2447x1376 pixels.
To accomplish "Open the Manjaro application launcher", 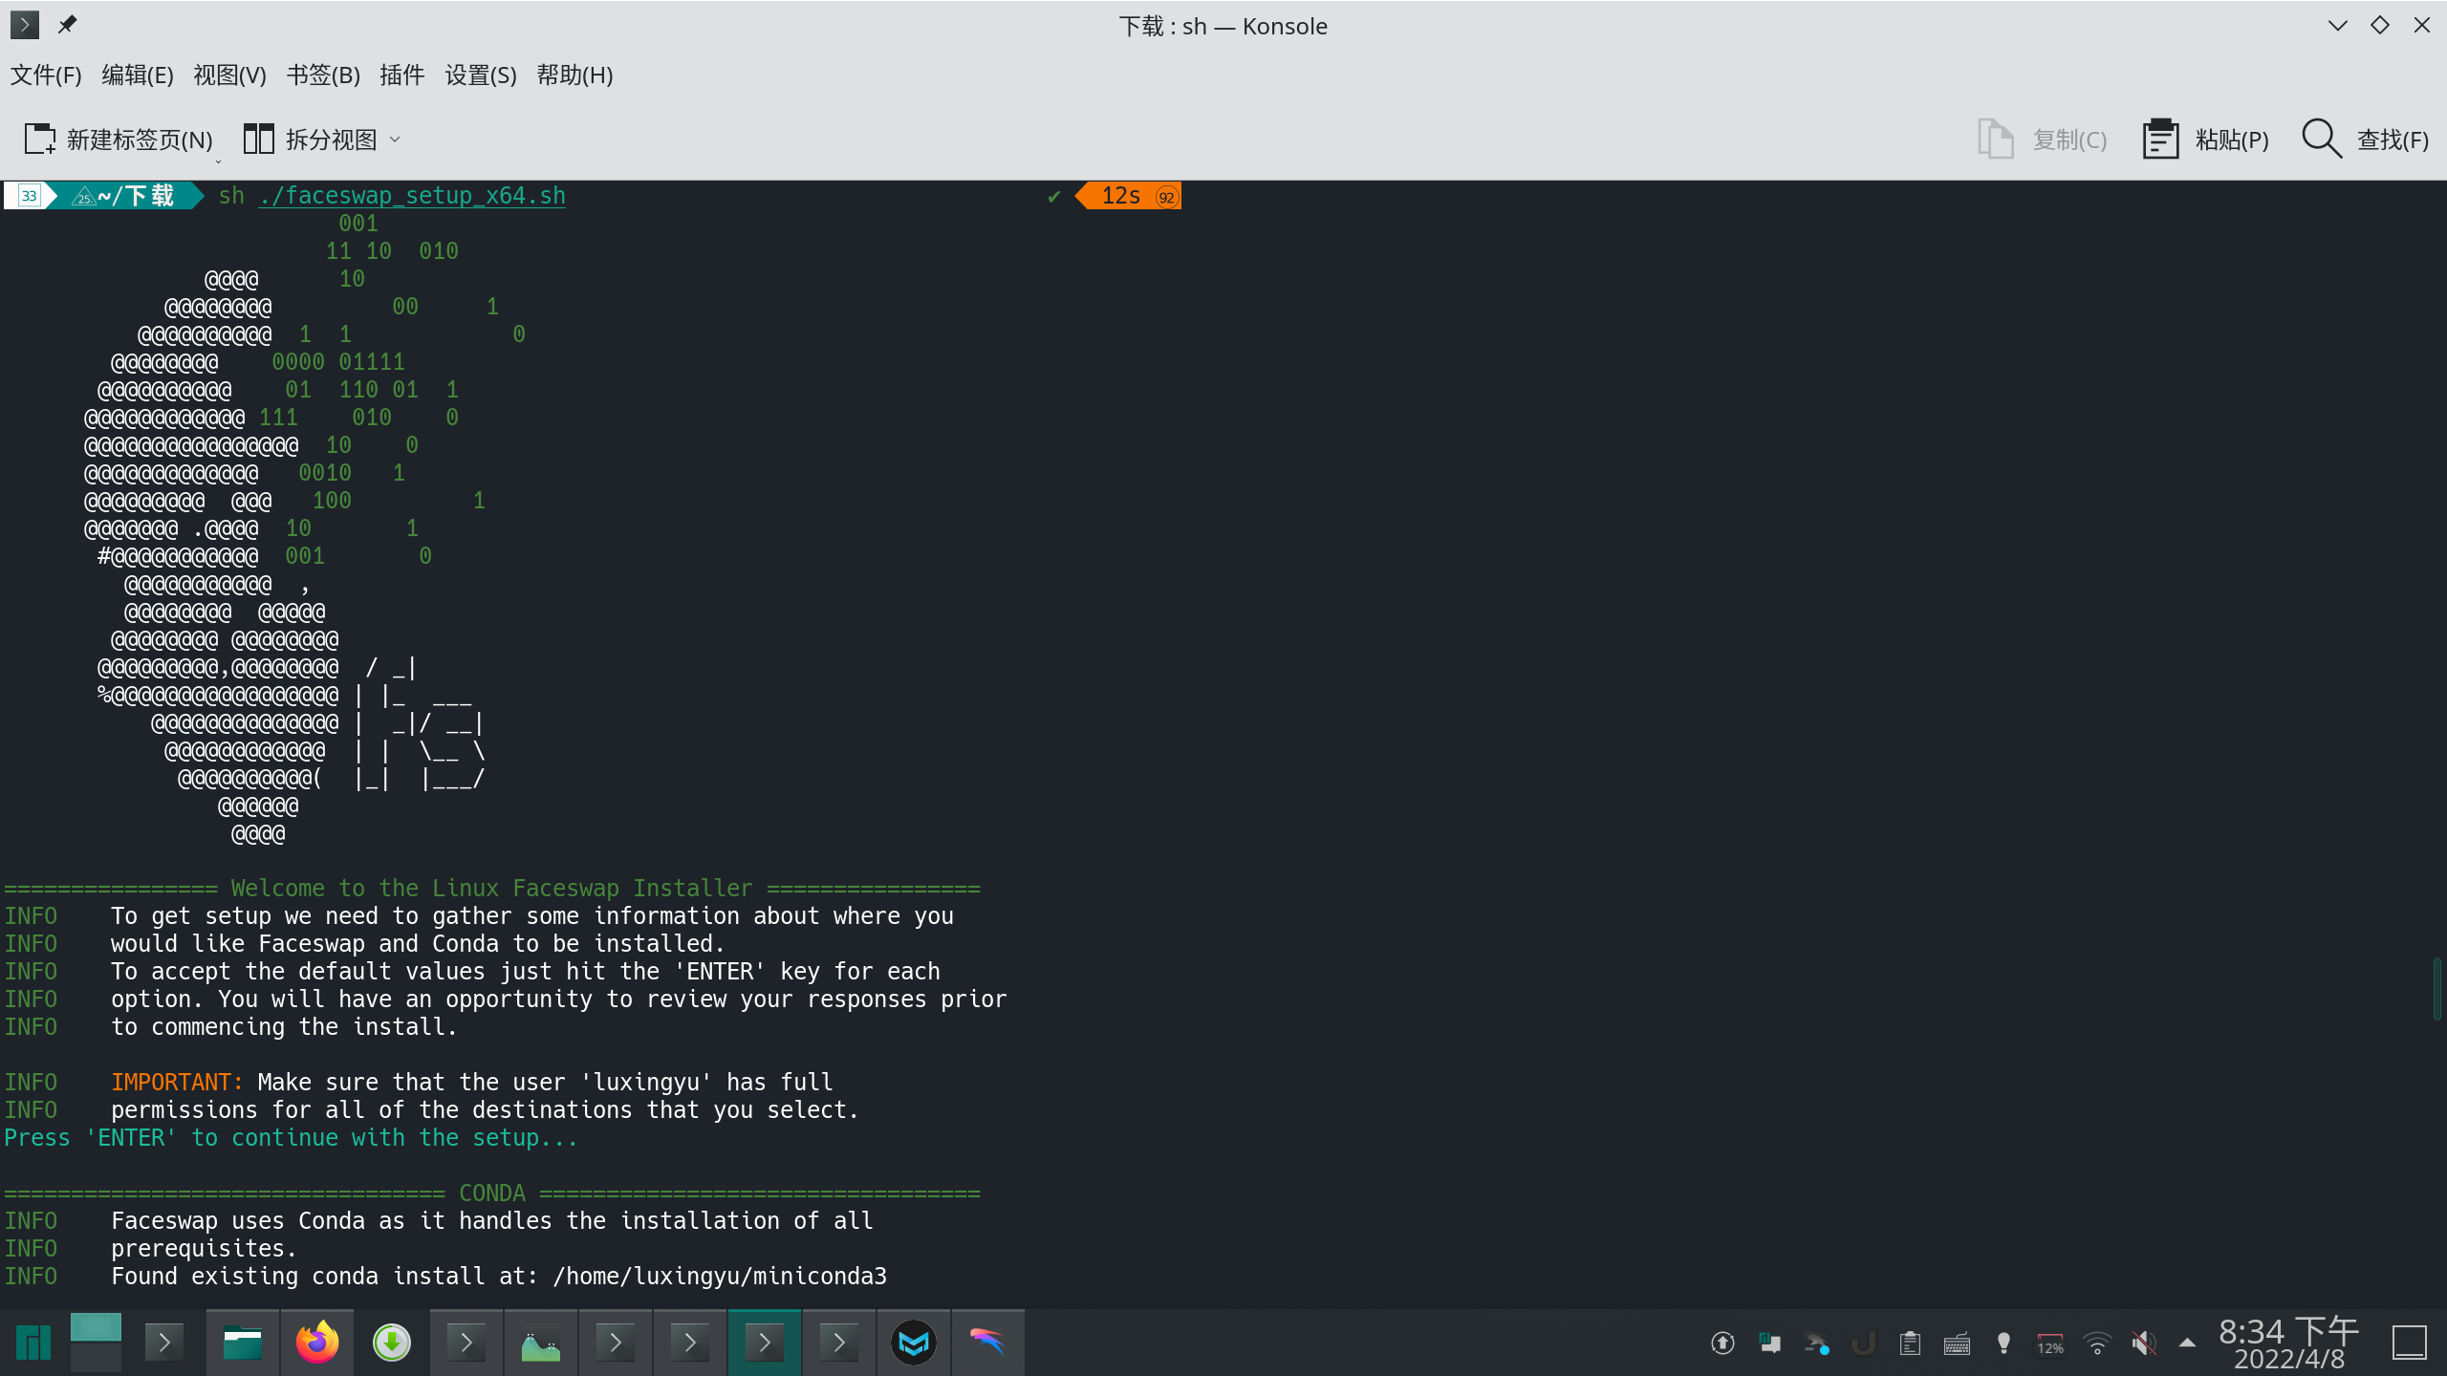I will click(x=33, y=1343).
